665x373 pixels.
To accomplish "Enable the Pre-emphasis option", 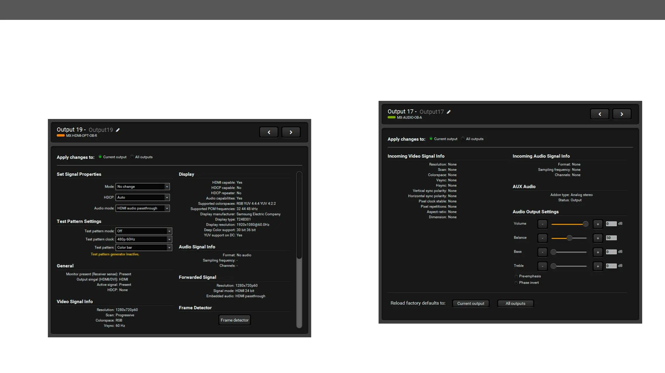I will 516,277.
